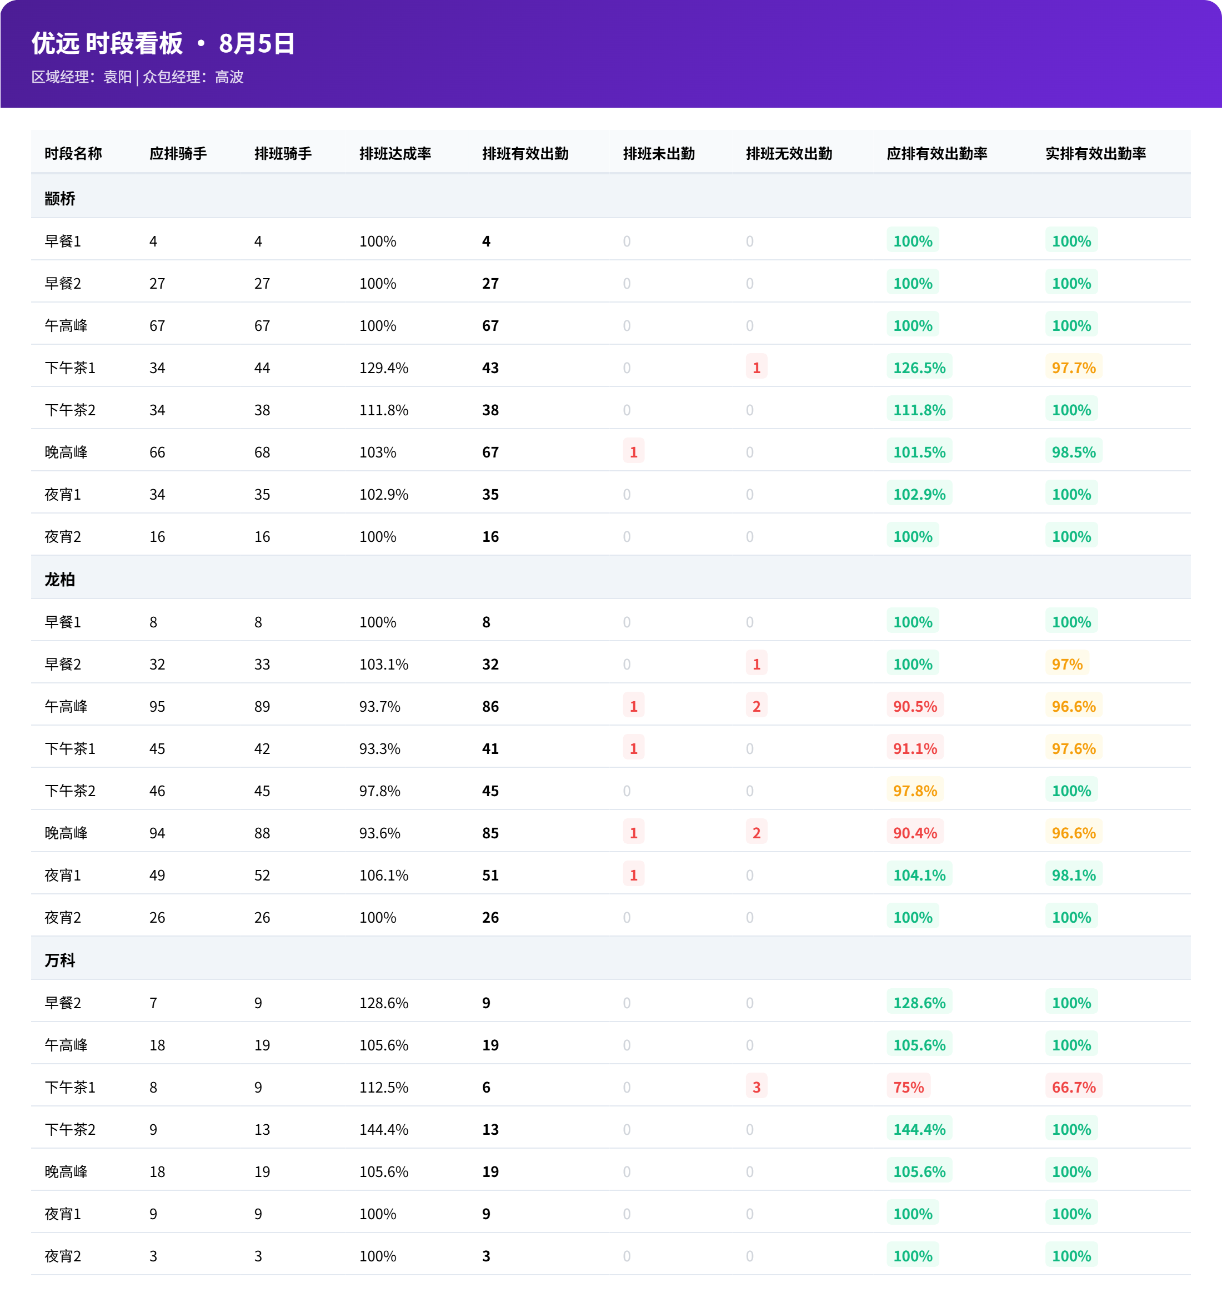Click the 144.4% green attendance badge
1222x1298 pixels.
pyautogui.click(x=919, y=1129)
